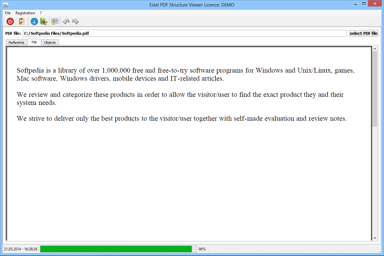Click the PDF file path field
Image resolution: width=384 pixels, height=256 pixels.
pyautogui.click(x=185, y=33)
